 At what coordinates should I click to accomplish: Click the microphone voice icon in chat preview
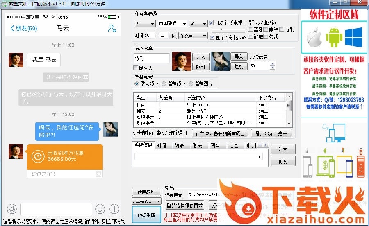[x=12, y=209]
